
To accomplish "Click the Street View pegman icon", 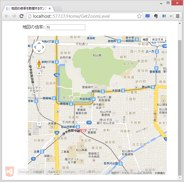I will (39, 64).
